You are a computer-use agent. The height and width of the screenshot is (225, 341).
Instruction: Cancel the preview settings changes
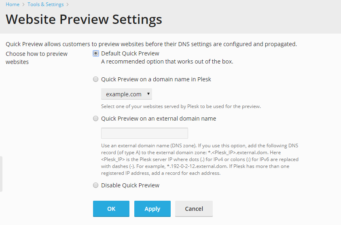tap(194, 209)
